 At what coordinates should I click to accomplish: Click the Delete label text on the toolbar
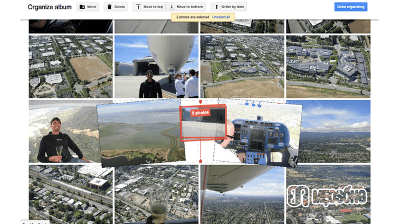pos(119,7)
